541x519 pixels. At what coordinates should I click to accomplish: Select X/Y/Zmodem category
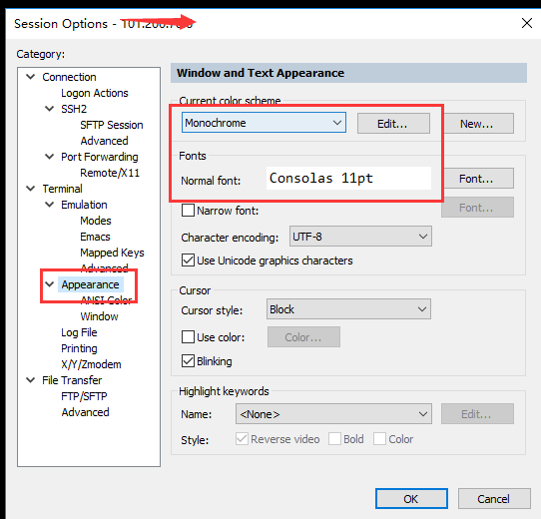[x=91, y=364]
